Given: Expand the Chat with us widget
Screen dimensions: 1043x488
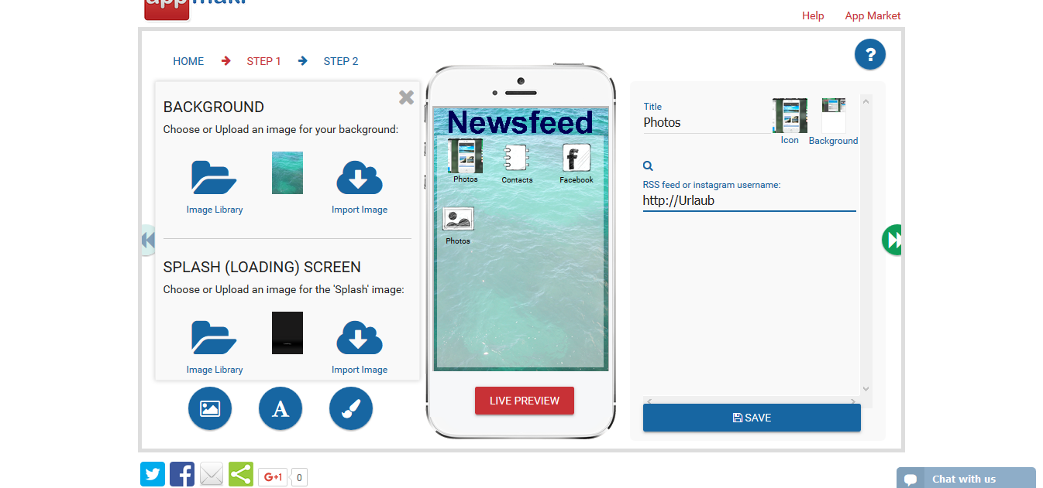Looking at the screenshot, I should click(965, 479).
